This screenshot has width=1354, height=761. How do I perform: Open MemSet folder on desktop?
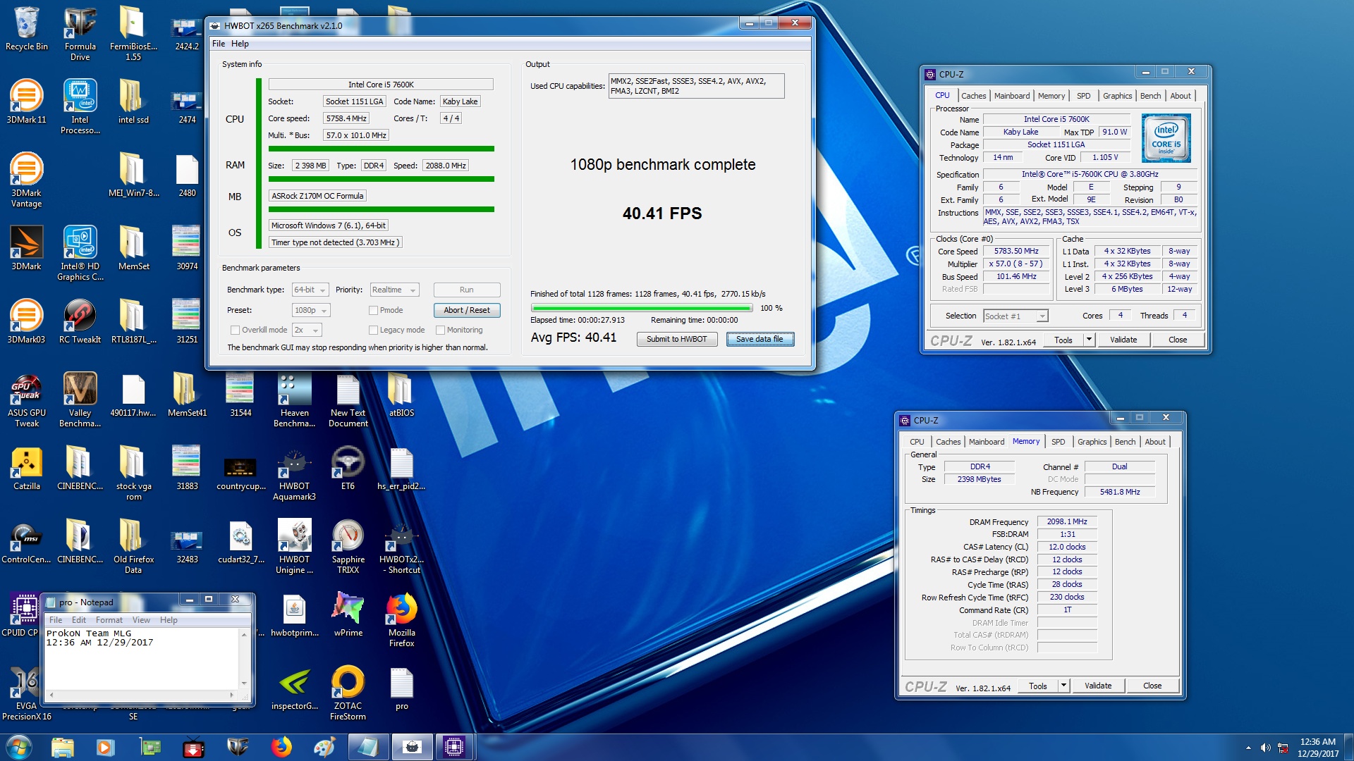pyautogui.click(x=133, y=248)
